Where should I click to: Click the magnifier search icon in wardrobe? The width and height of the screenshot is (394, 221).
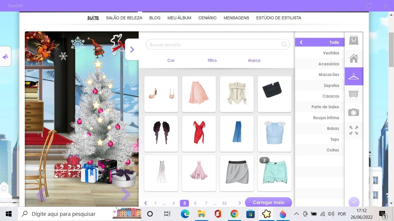[x=284, y=44]
